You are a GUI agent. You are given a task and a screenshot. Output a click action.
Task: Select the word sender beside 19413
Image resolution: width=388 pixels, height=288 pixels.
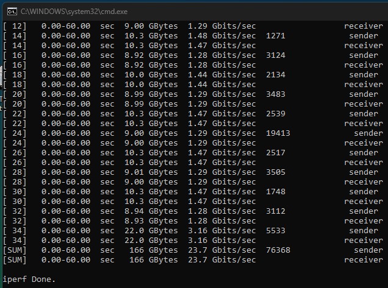368,133
